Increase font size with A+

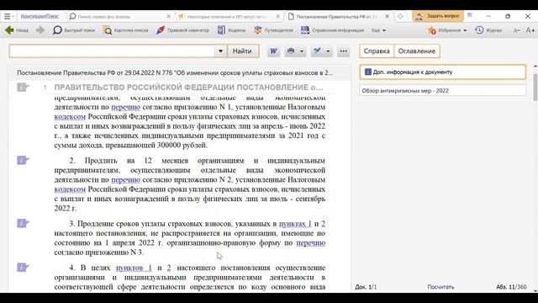point(530,30)
